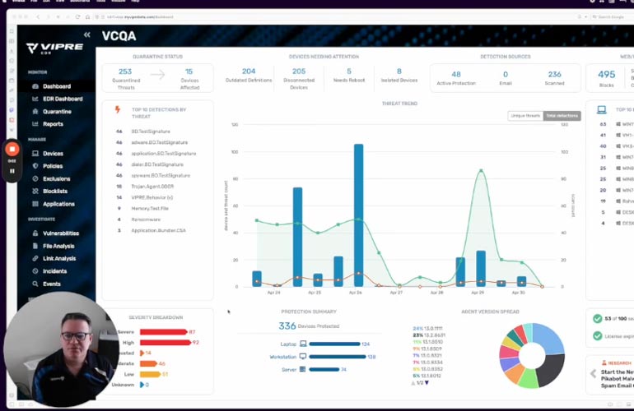
Task: Click the green check beside License
Action: (597, 336)
